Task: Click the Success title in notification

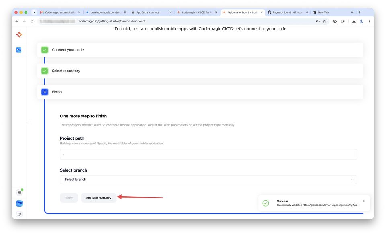Action: (x=283, y=201)
